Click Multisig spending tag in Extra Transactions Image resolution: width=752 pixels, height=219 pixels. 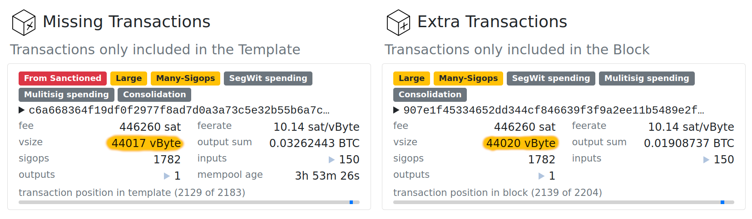click(x=647, y=78)
